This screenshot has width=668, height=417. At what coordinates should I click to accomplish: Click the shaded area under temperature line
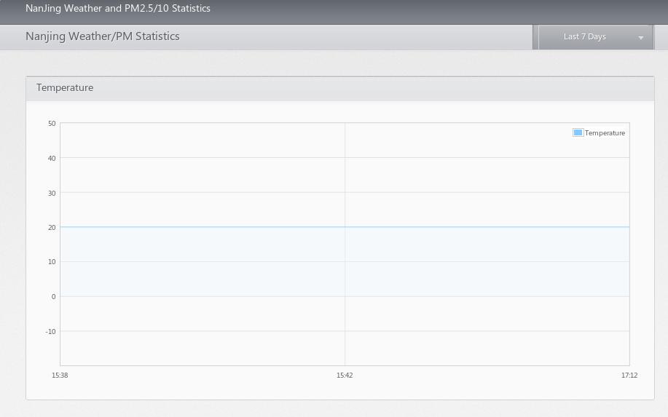click(204, 262)
